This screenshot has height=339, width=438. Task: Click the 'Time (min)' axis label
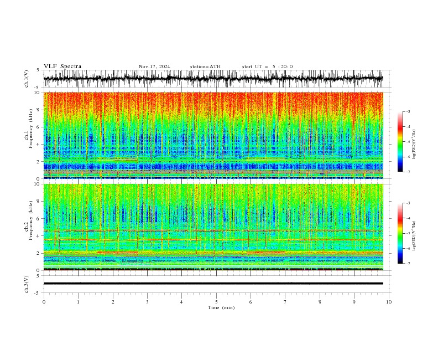[x=221, y=307]
